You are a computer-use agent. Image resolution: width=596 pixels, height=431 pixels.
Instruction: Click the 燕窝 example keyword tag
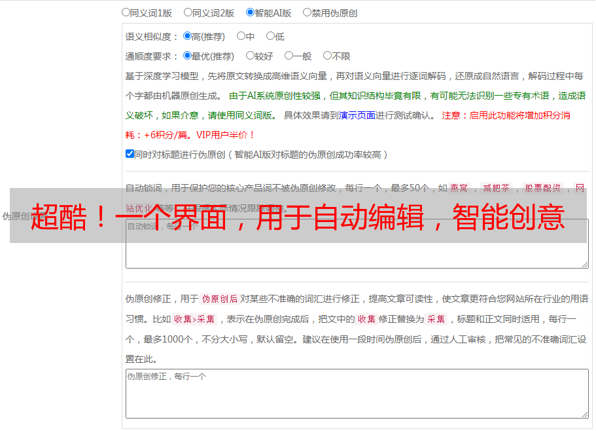coord(459,188)
